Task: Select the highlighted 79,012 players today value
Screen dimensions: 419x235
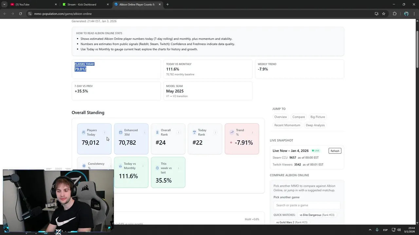Action: [x=80, y=69]
